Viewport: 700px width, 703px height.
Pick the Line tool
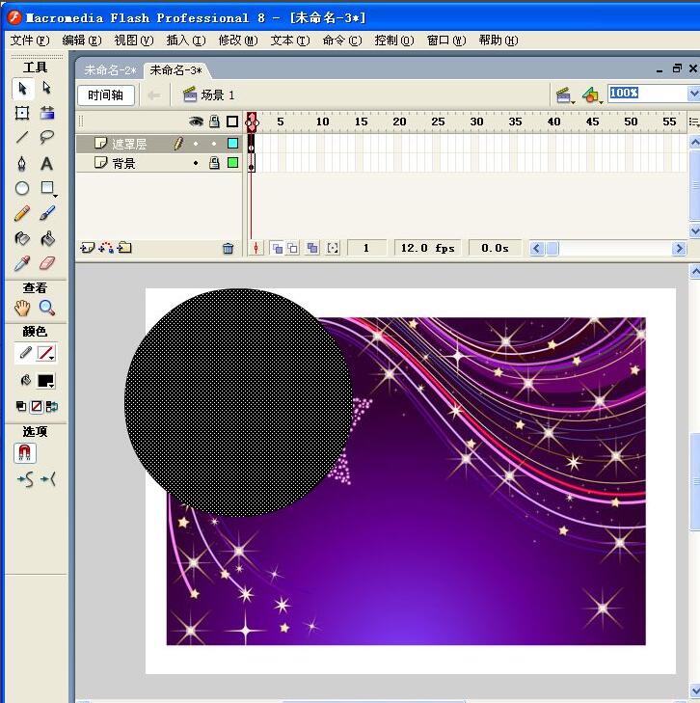click(22, 137)
